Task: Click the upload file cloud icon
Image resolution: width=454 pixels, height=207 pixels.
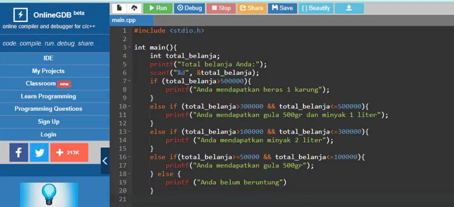Action: pyautogui.click(x=134, y=9)
